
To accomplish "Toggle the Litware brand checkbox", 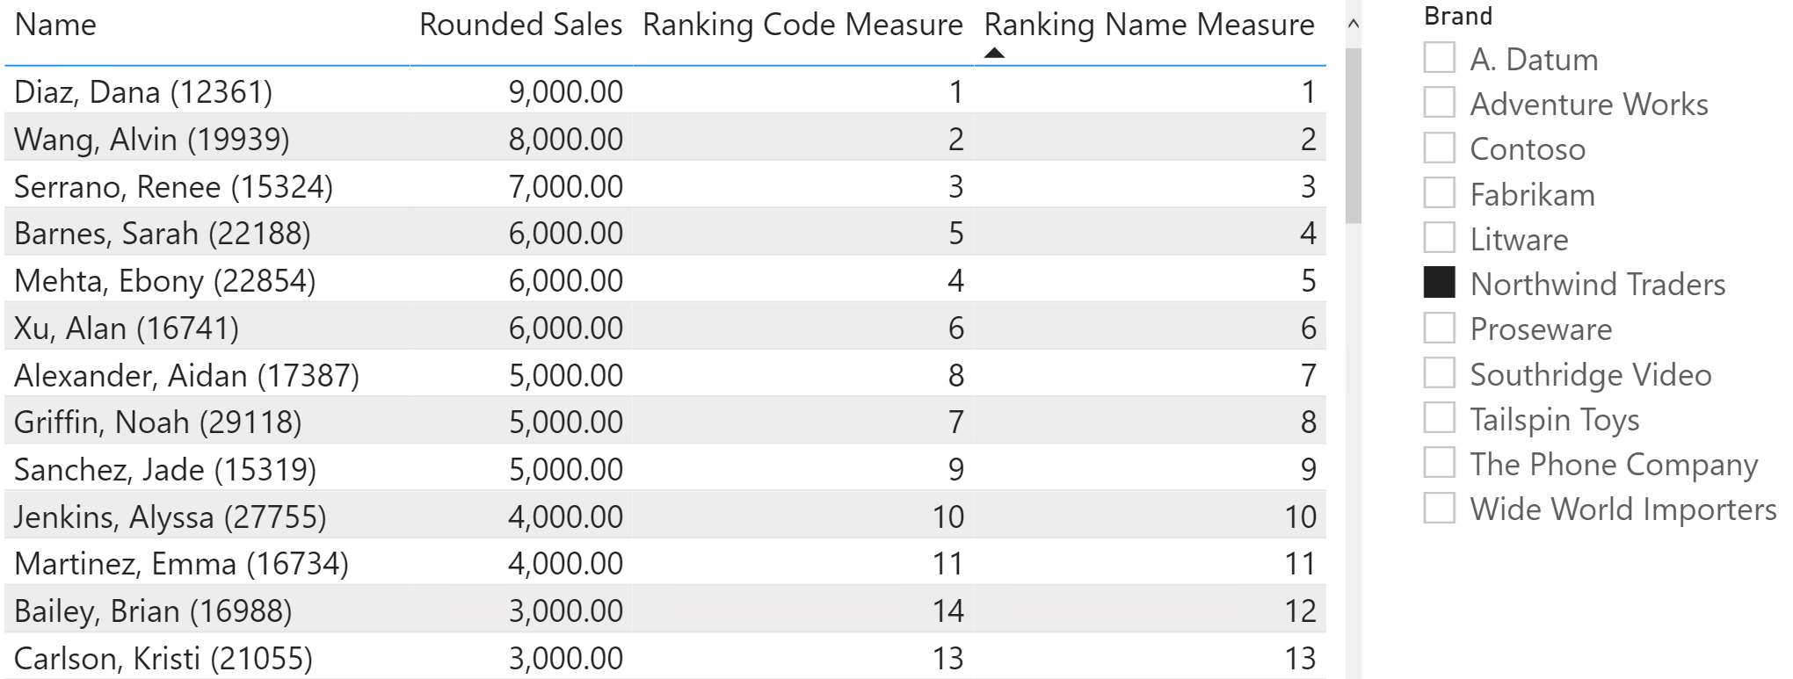I will (x=1439, y=238).
